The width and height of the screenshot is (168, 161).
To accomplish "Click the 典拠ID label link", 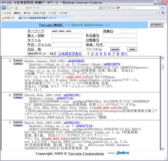I will coord(108,31).
